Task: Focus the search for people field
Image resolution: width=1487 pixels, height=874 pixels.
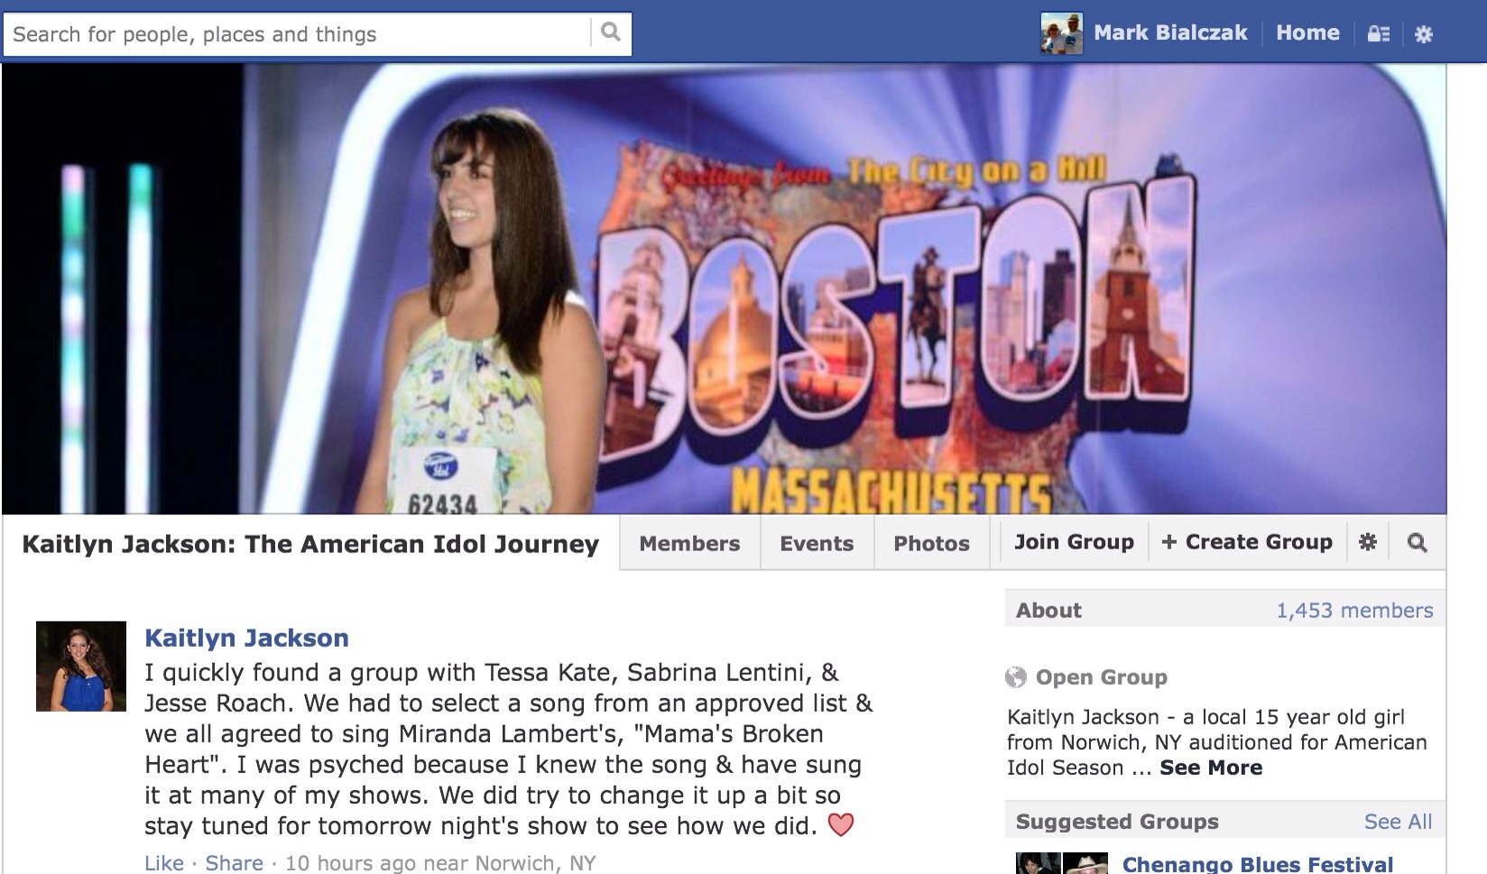Action: 298,34
